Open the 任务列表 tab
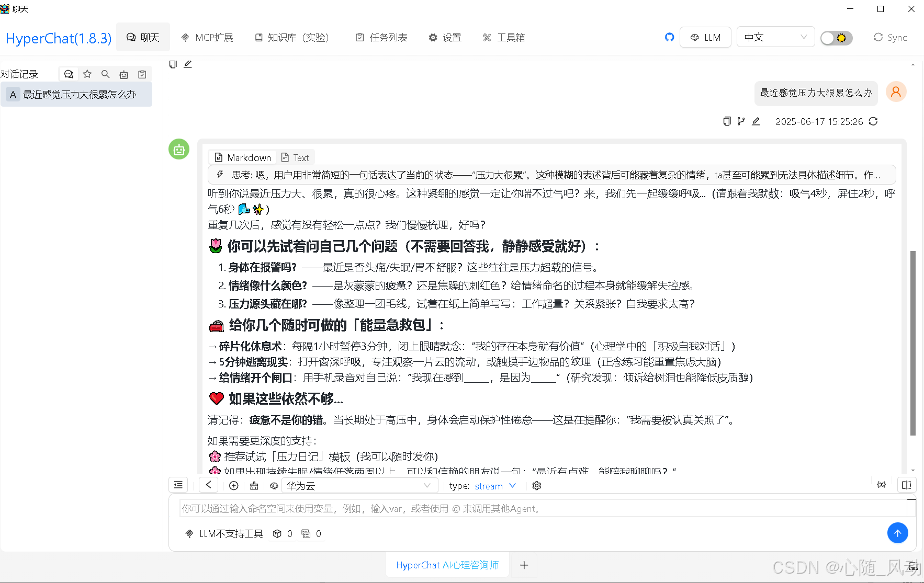The width and height of the screenshot is (924, 583). (x=381, y=37)
